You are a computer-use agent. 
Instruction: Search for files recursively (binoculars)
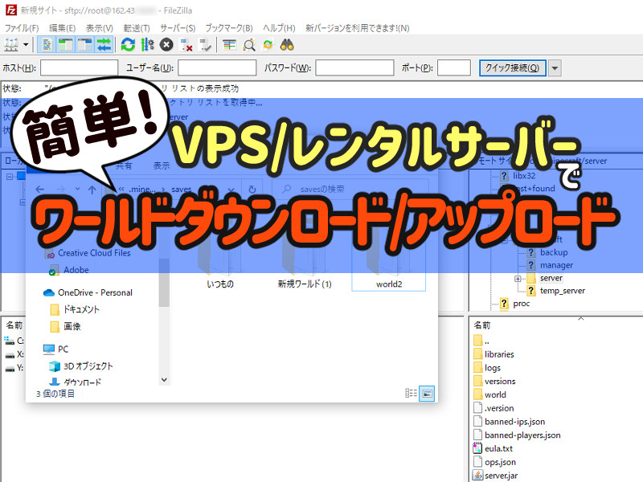pos(287,45)
